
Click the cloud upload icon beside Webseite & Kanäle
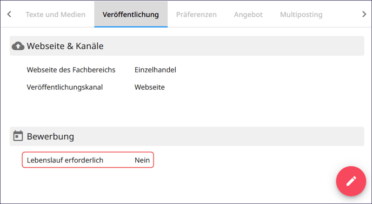tap(18, 46)
